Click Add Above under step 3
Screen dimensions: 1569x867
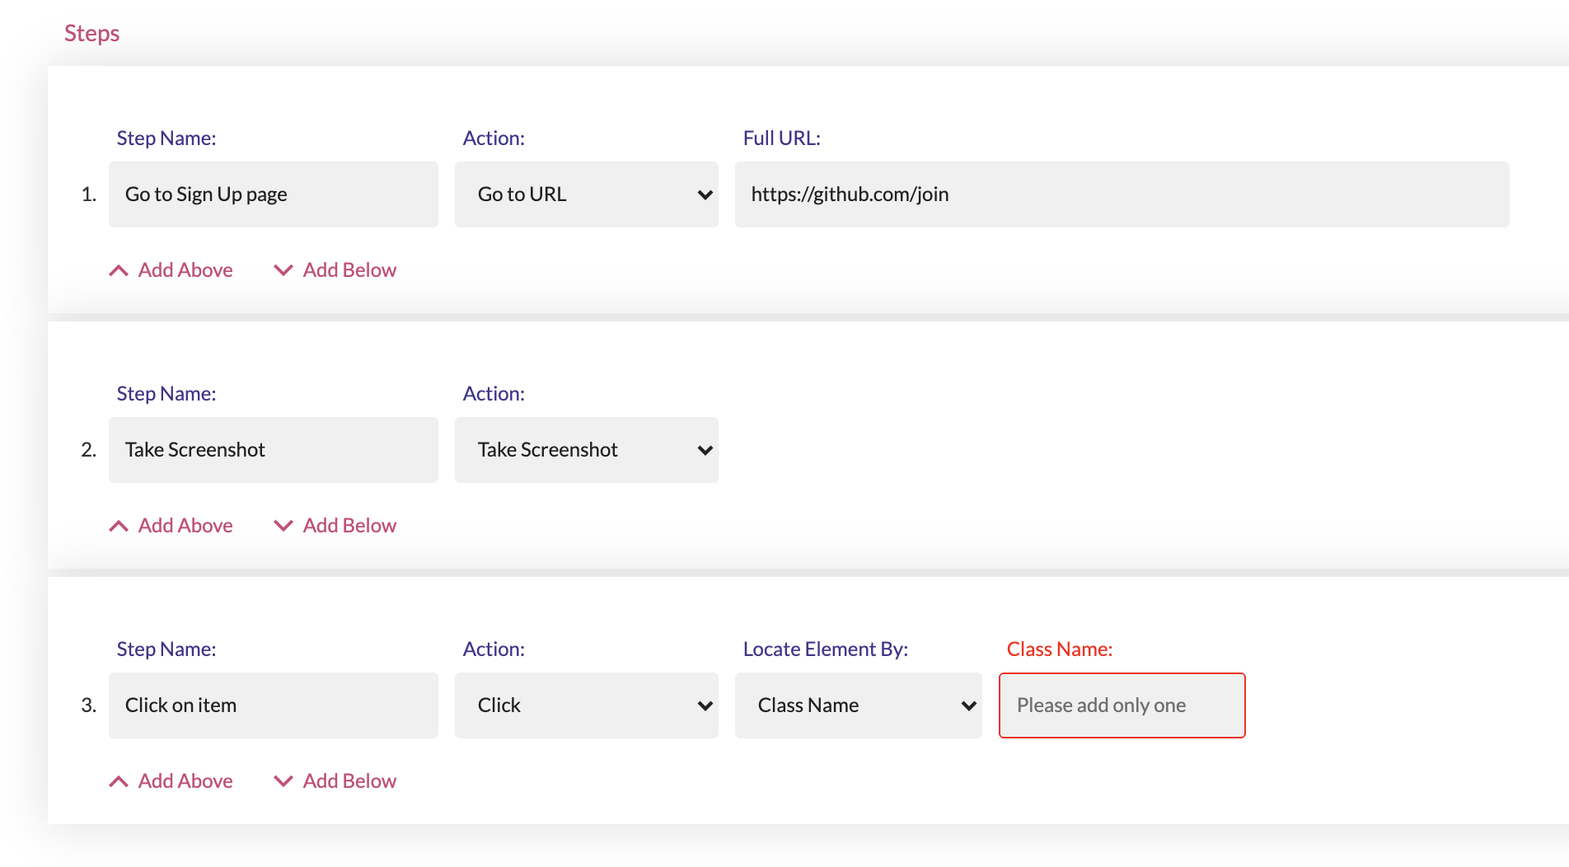tap(184, 780)
